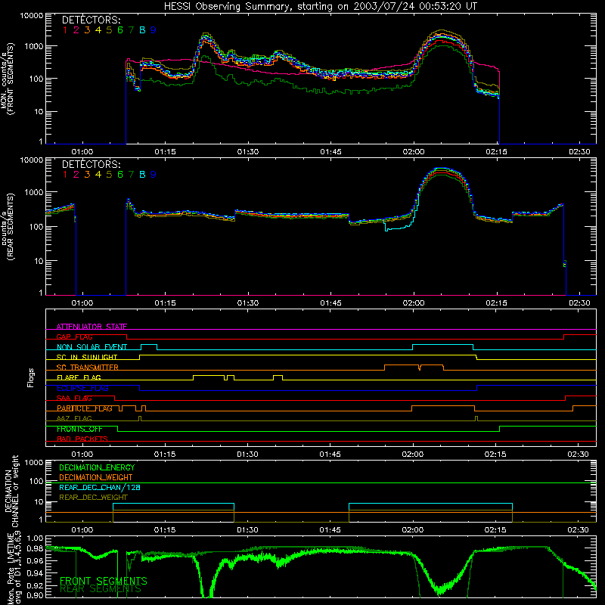Click the AAZ_FLAG label
This screenshot has height=605, width=605.
pyautogui.click(x=74, y=418)
